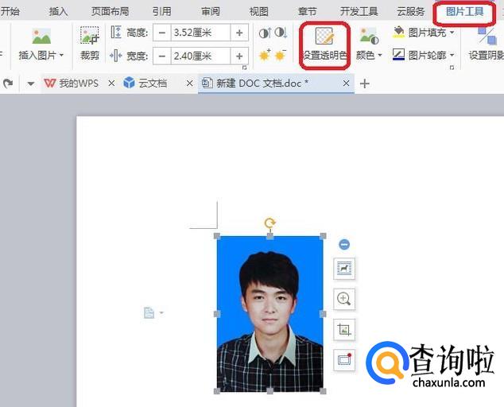Expand the 颜色 dropdown arrow

coord(380,56)
